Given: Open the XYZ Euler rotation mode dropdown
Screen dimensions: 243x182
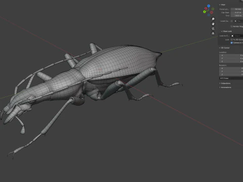Looking at the screenshot, I should coord(231,78).
